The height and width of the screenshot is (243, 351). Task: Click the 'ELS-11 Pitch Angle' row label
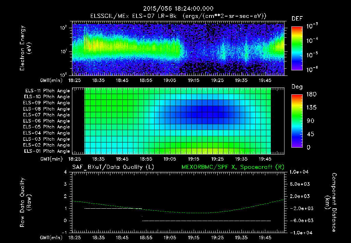tap(47, 91)
